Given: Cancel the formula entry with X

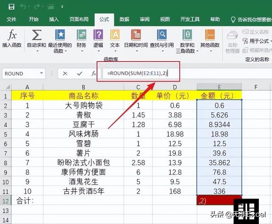Looking at the screenshot, I should pos(65,73).
